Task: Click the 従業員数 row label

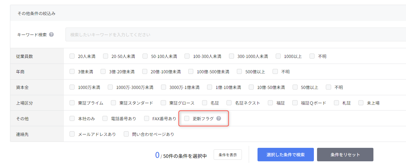Action: point(24,56)
